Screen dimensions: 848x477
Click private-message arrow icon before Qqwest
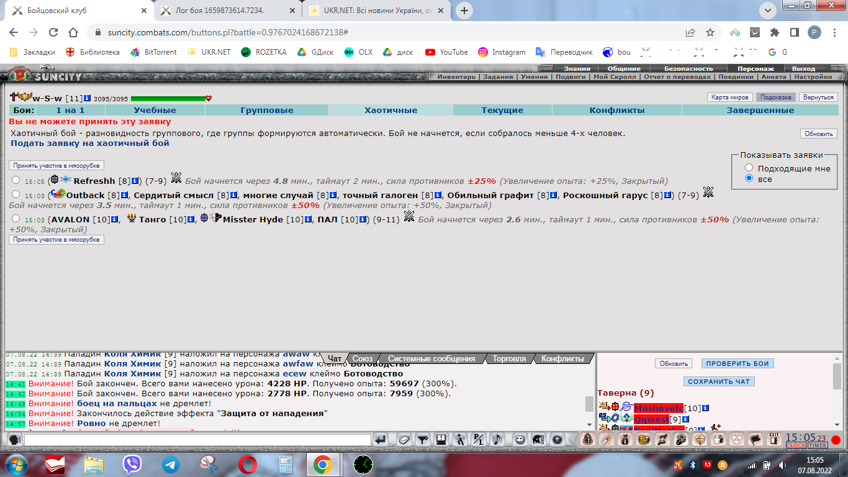coord(604,419)
